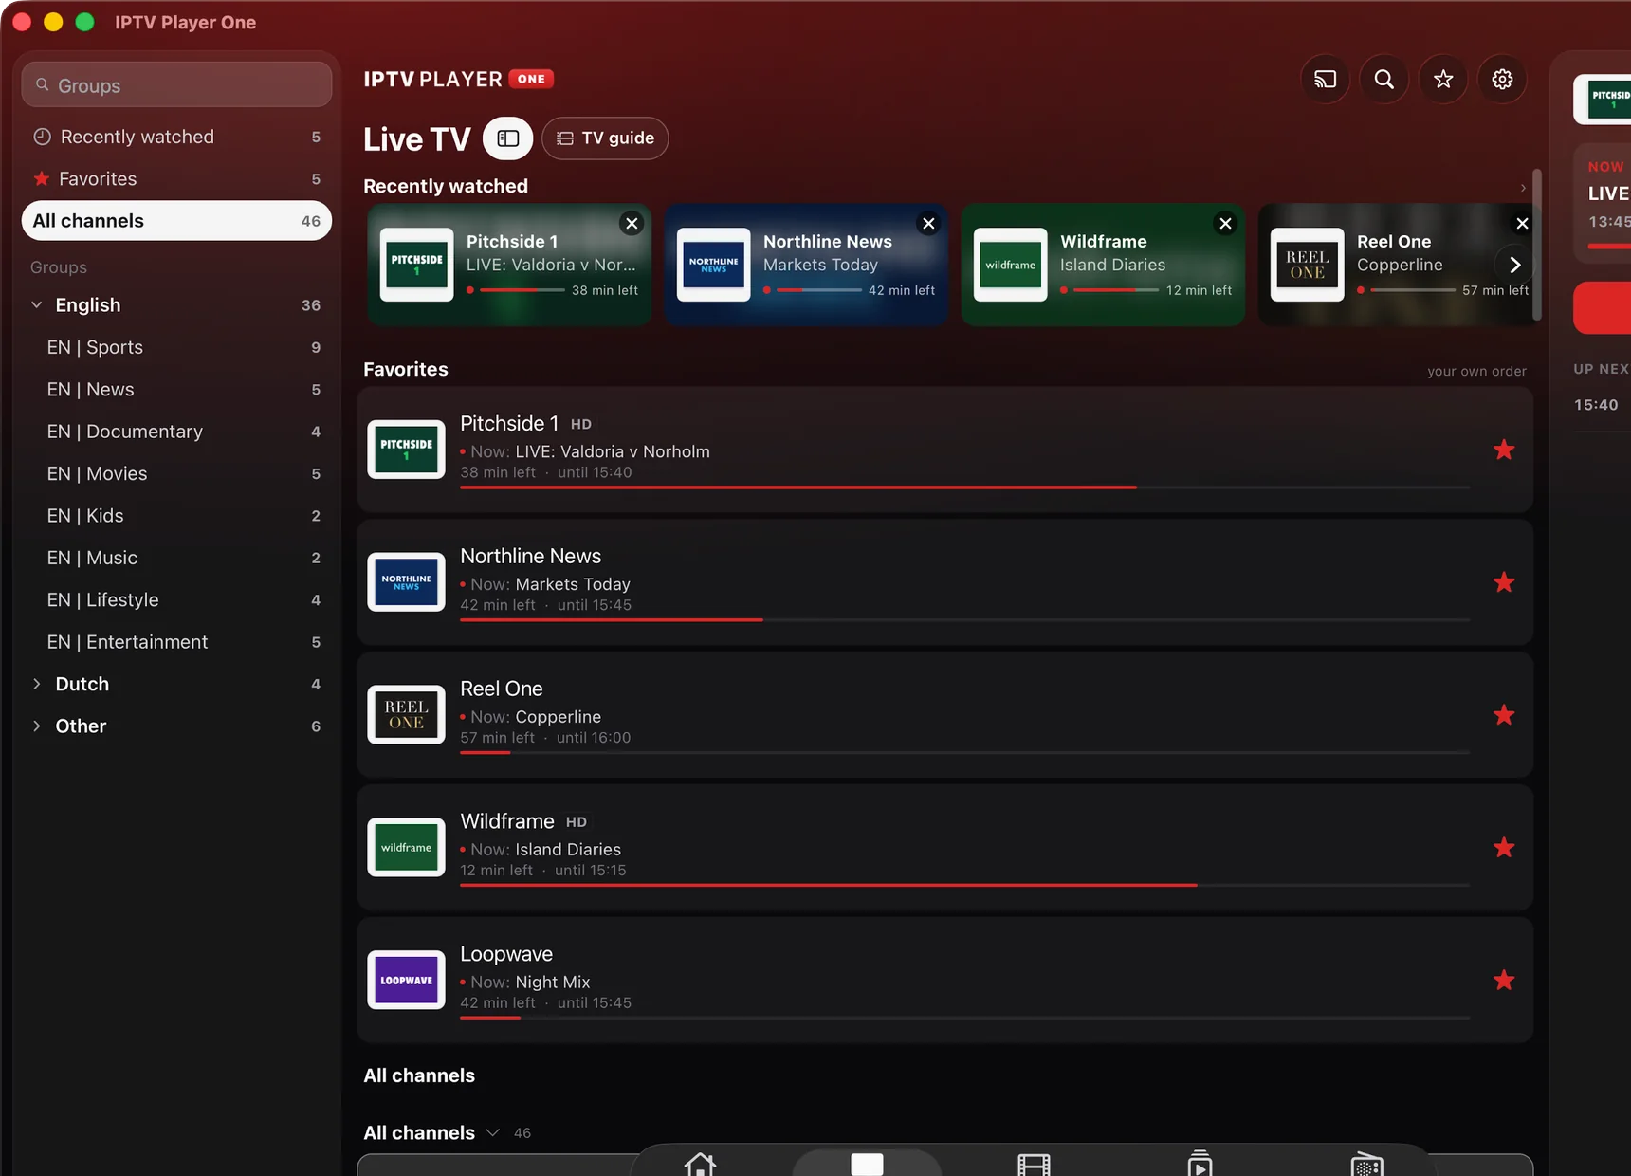
Task: Open EN | Entertainment group
Action: click(176, 642)
